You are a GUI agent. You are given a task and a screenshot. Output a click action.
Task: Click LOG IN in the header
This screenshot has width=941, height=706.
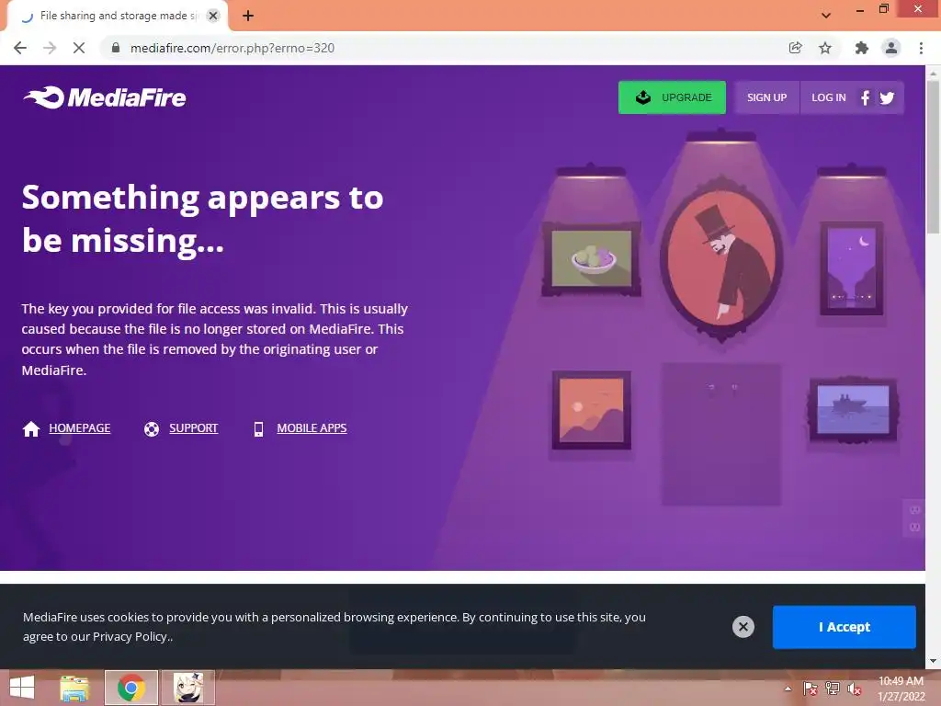point(828,97)
